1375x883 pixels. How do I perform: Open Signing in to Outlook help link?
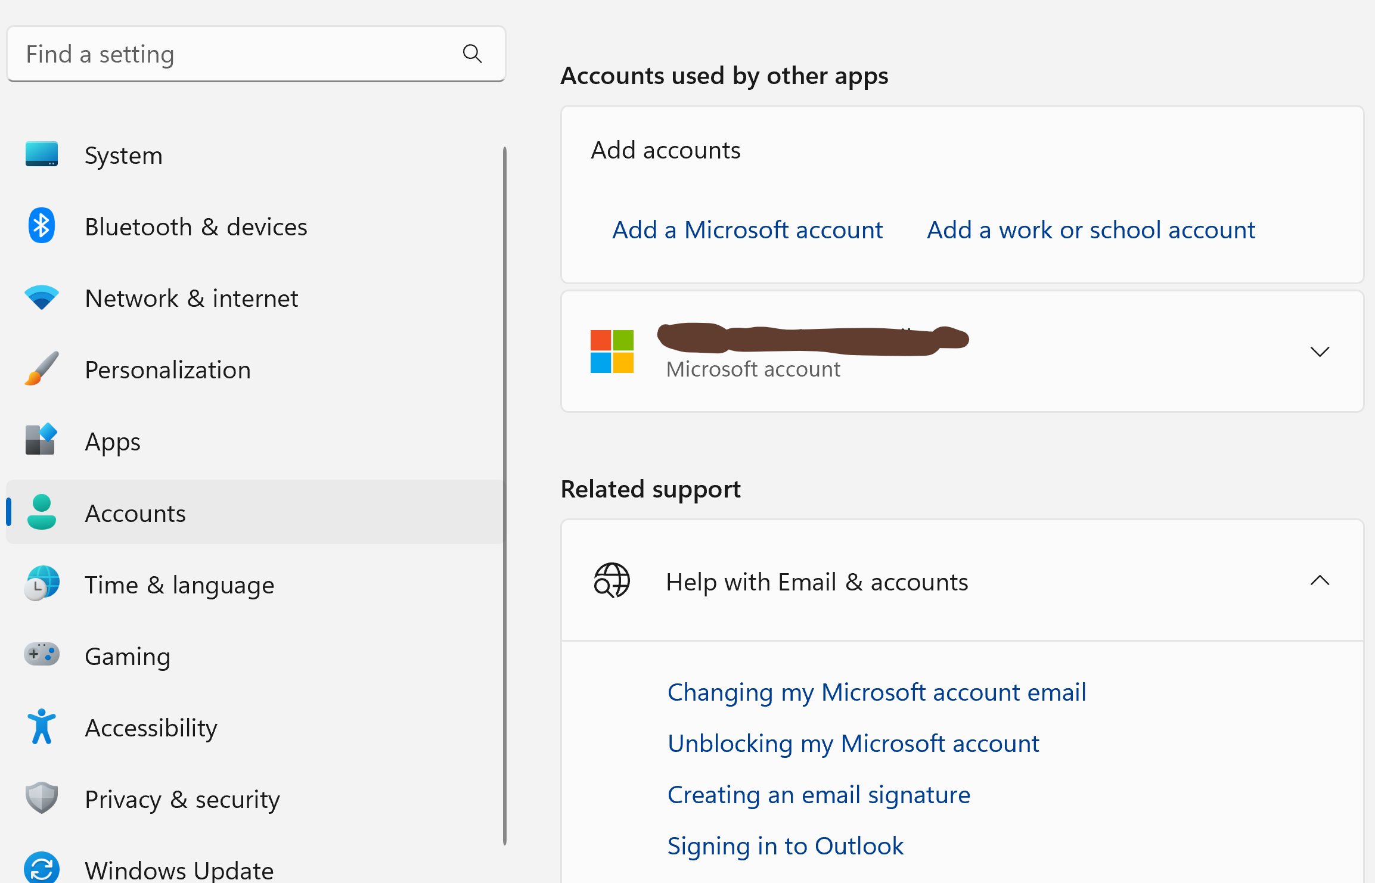785,846
